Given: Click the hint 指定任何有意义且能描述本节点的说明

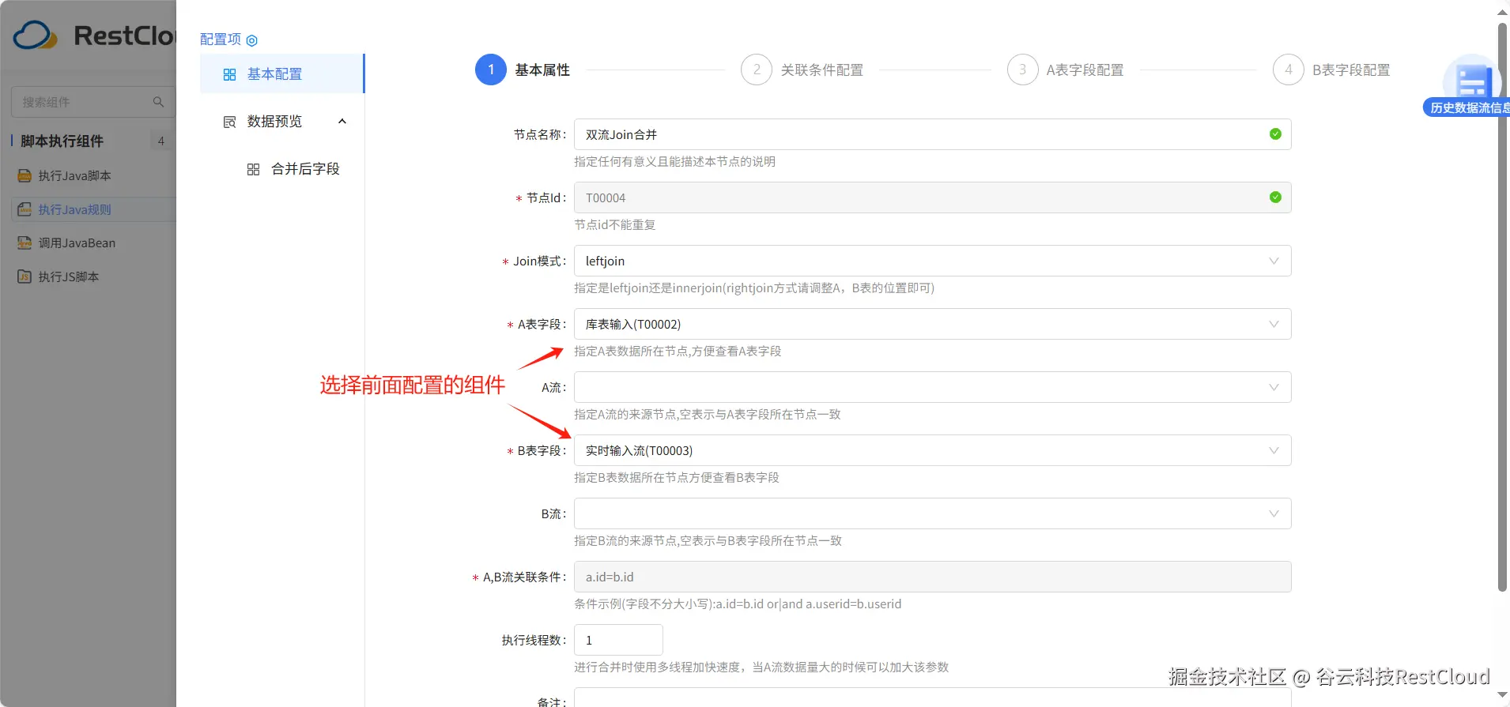Looking at the screenshot, I should tap(674, 162).
